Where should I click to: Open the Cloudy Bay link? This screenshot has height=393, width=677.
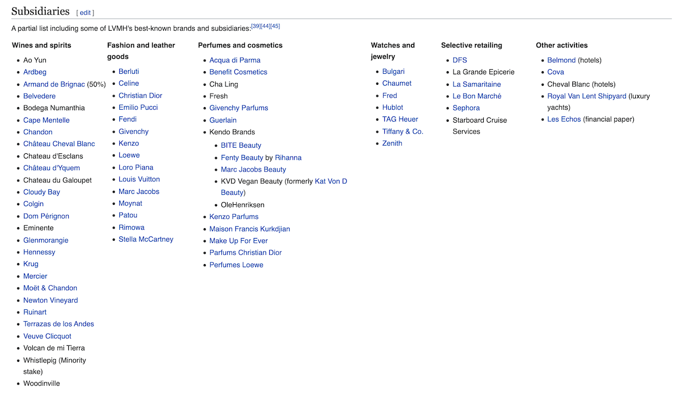pyautogui.click(x=42, y=192)
